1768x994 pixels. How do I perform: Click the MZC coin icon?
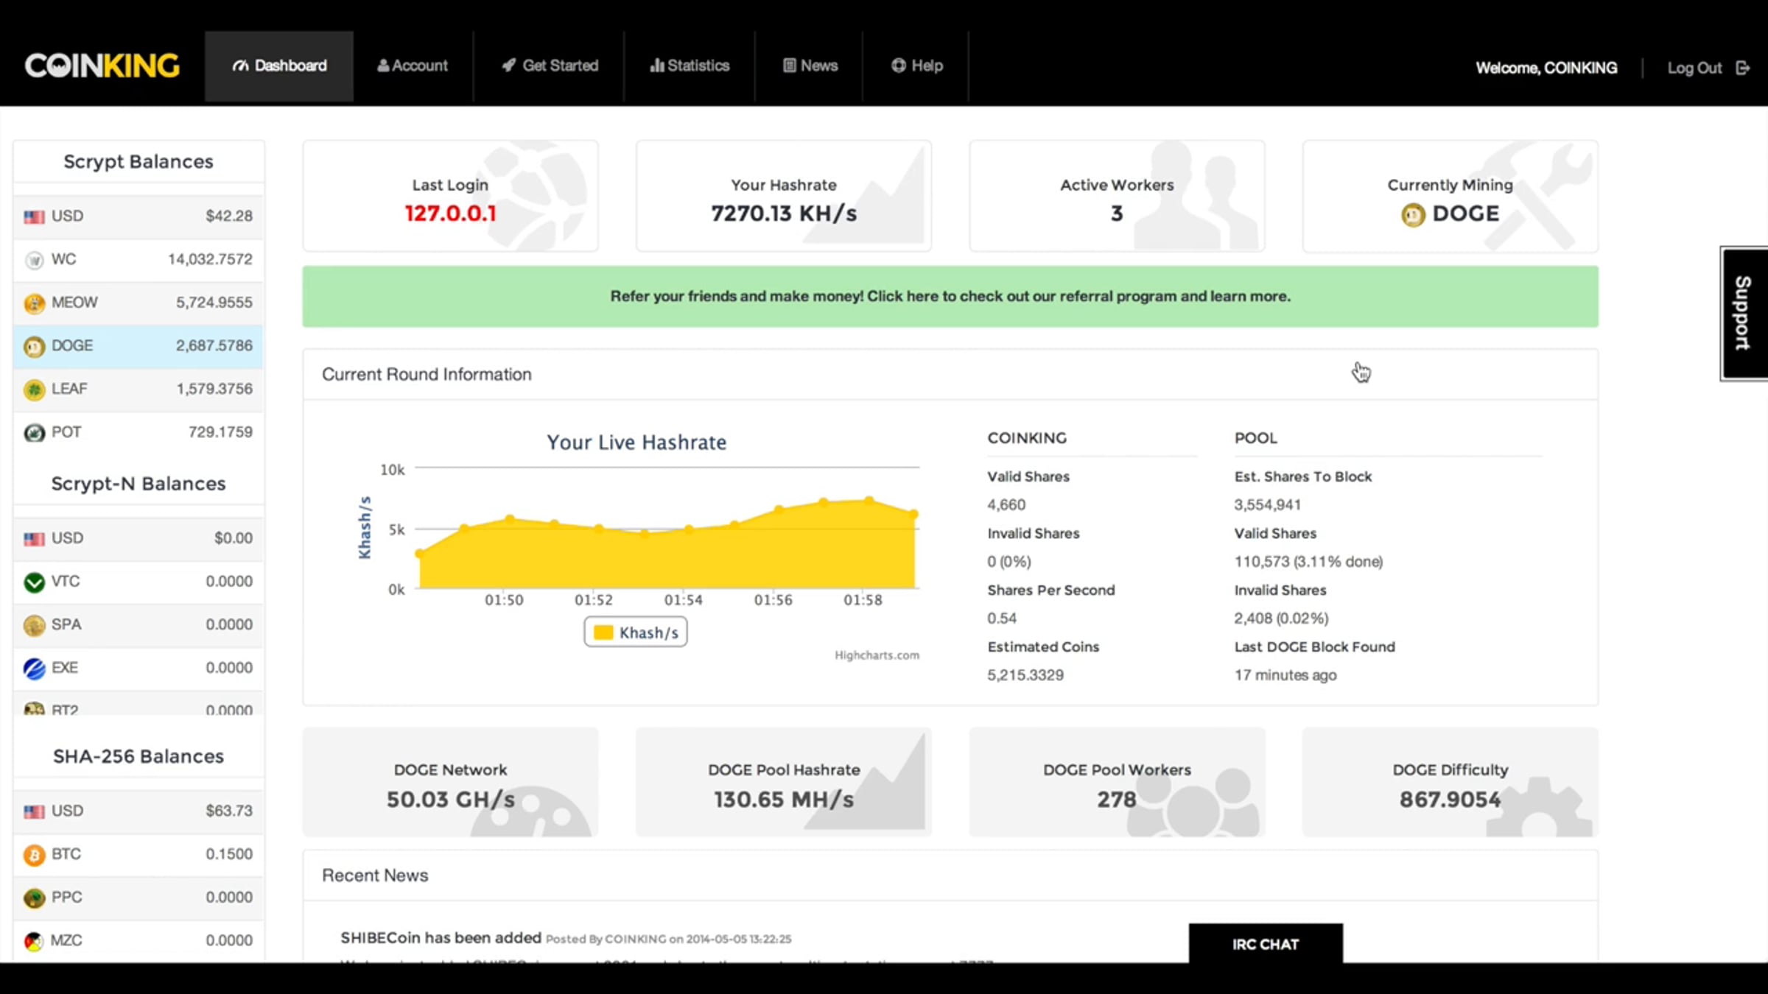[x=34, y=941]
